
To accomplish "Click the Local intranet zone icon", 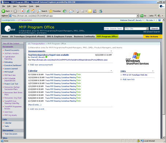I will point(142,141).
